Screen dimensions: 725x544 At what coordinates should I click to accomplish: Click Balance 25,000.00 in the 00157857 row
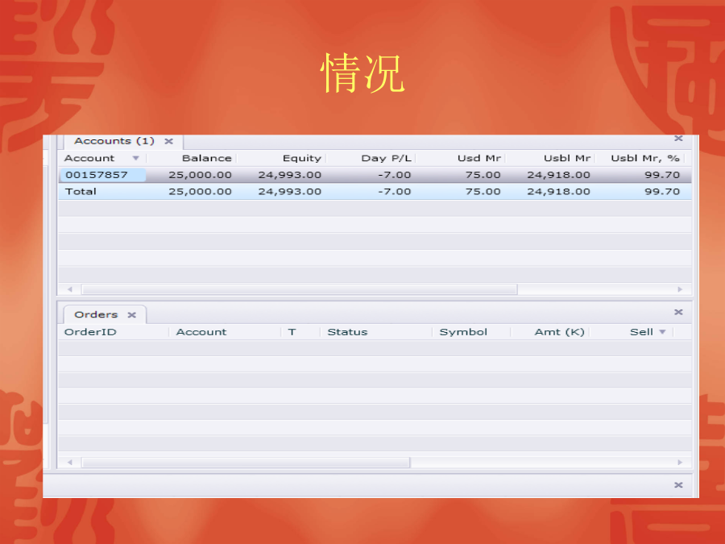coord(200,175)
